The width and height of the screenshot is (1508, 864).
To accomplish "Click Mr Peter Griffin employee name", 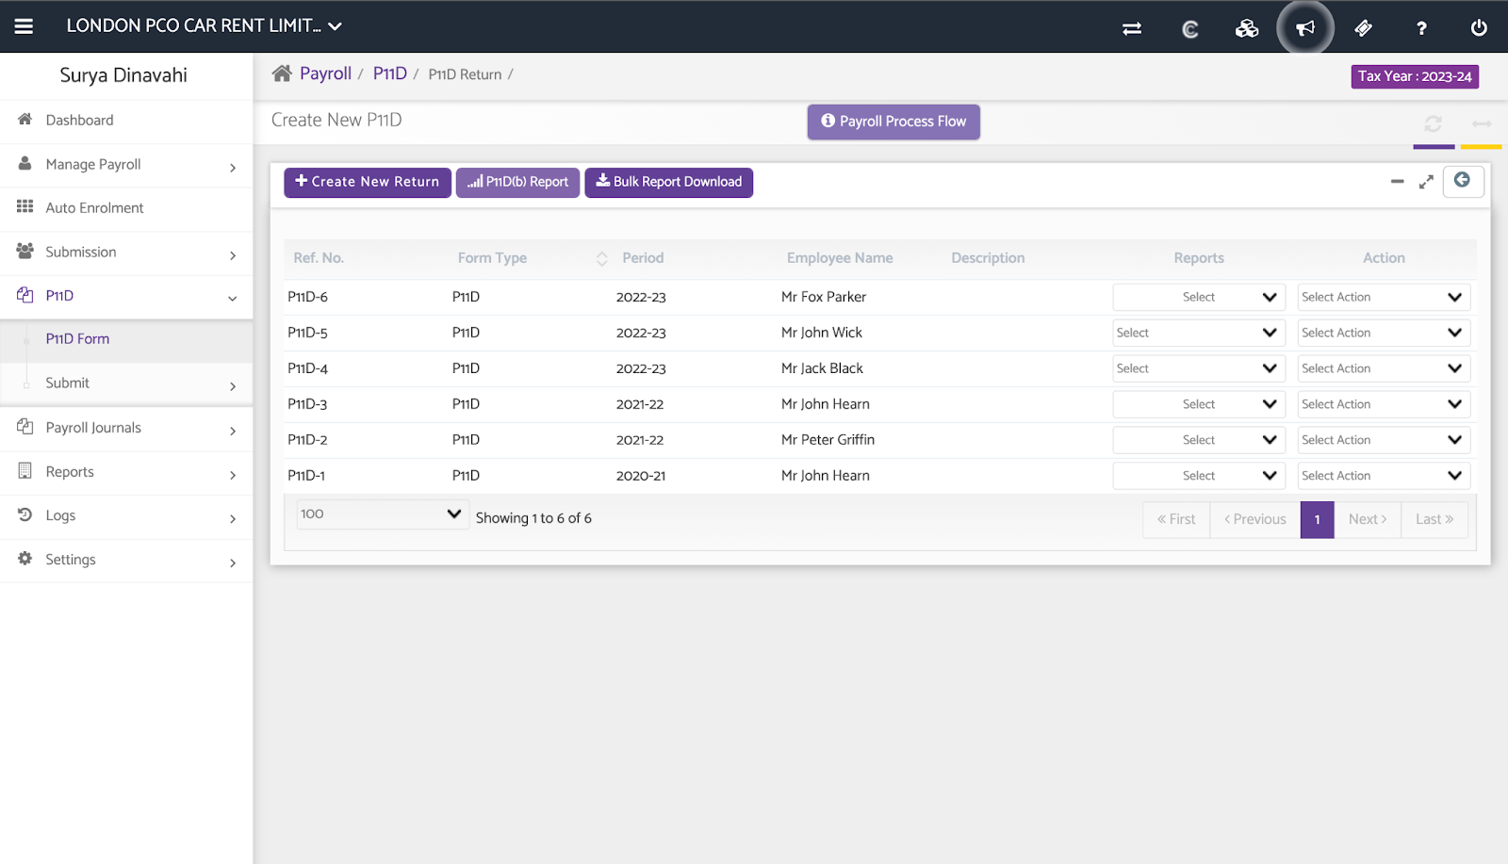I will [x=828, y=440].
